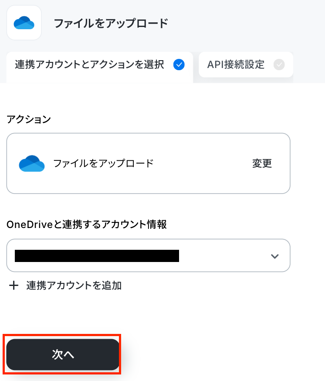Click the API接続設定 tab label text
The image size is (325, 381).
[x=236, y=65]
